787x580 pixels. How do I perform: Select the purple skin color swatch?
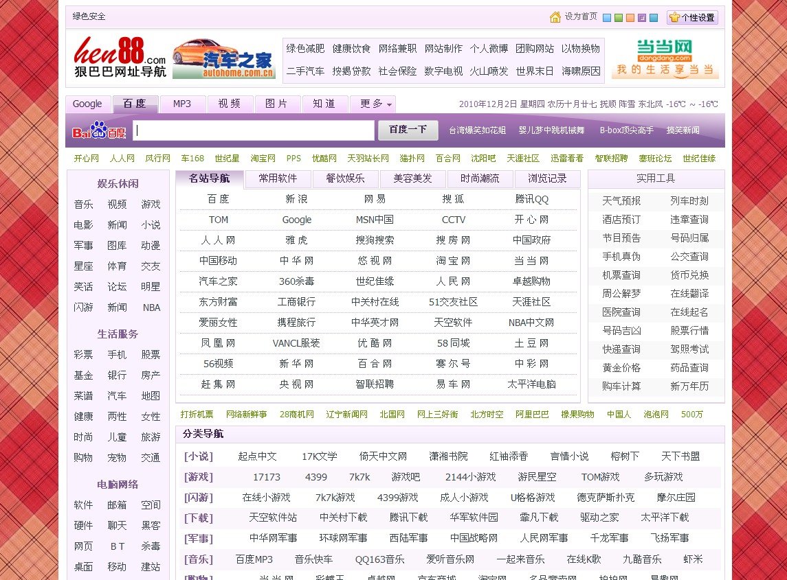[642, 17]
